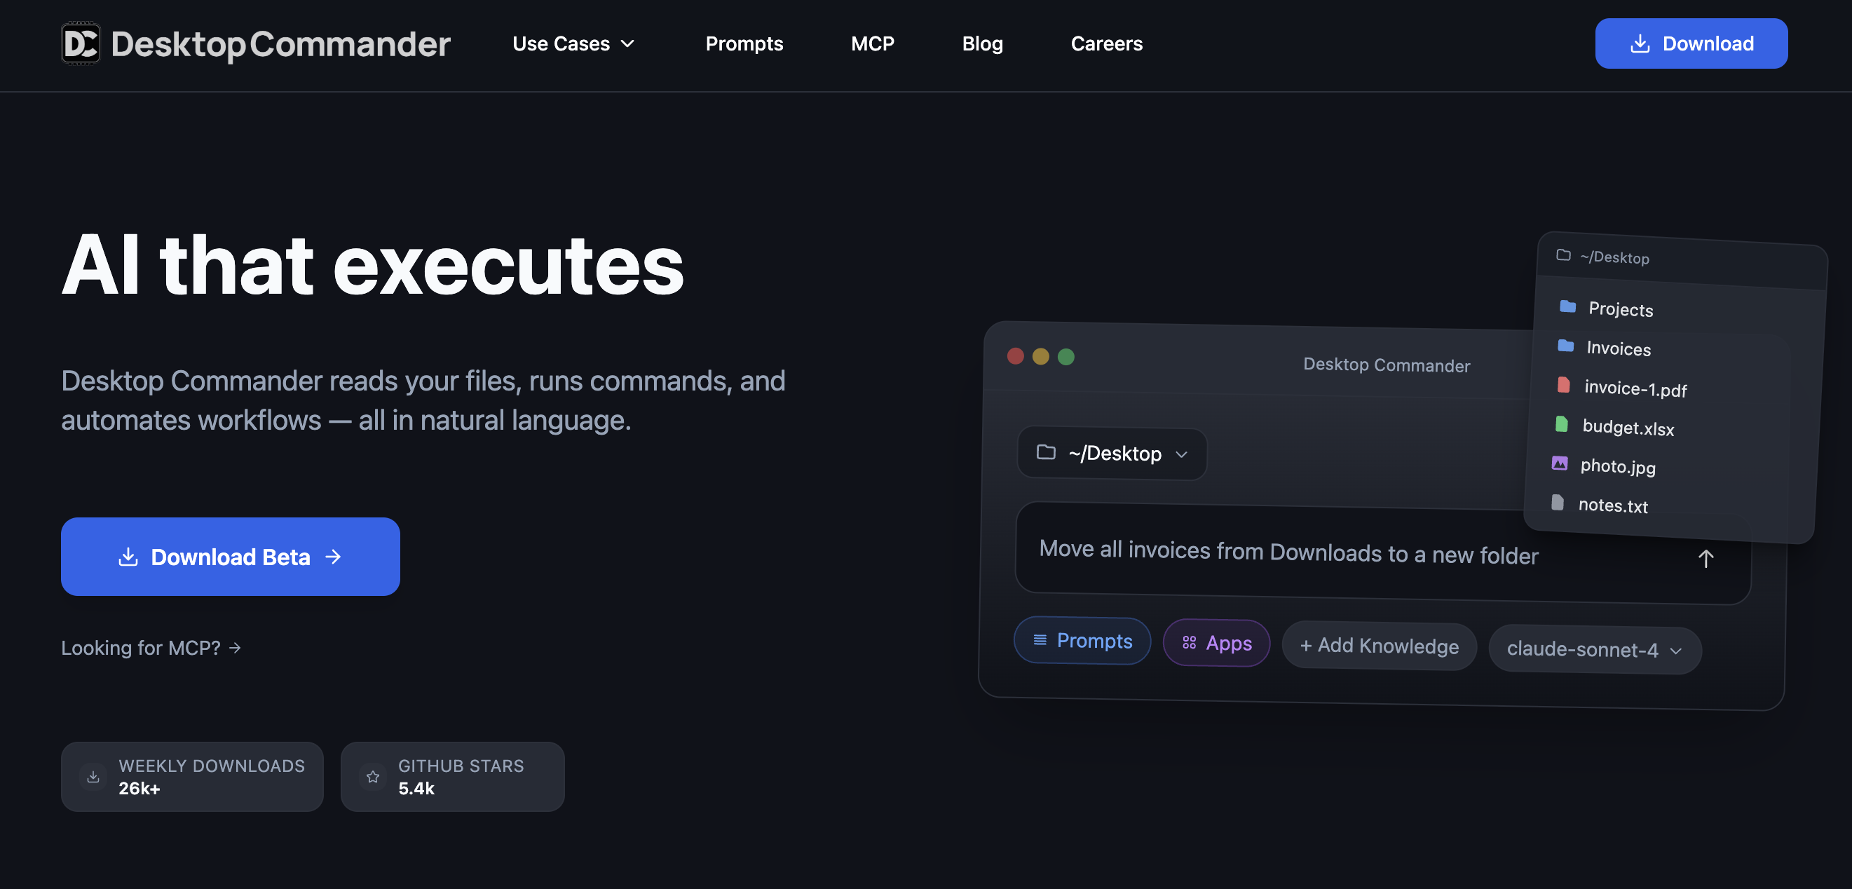Click the green window dot
1852x889 pixels.
(1065, 357)
